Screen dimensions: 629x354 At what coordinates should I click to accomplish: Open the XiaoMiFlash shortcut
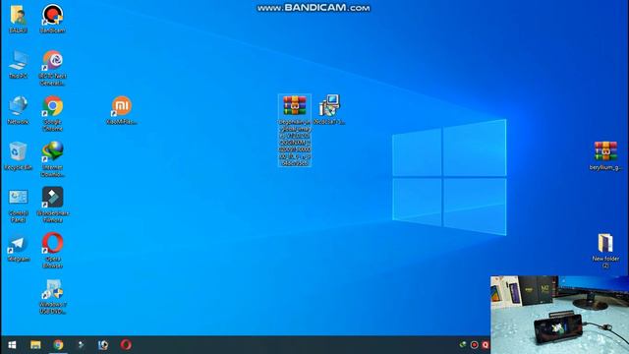(122, 109)
